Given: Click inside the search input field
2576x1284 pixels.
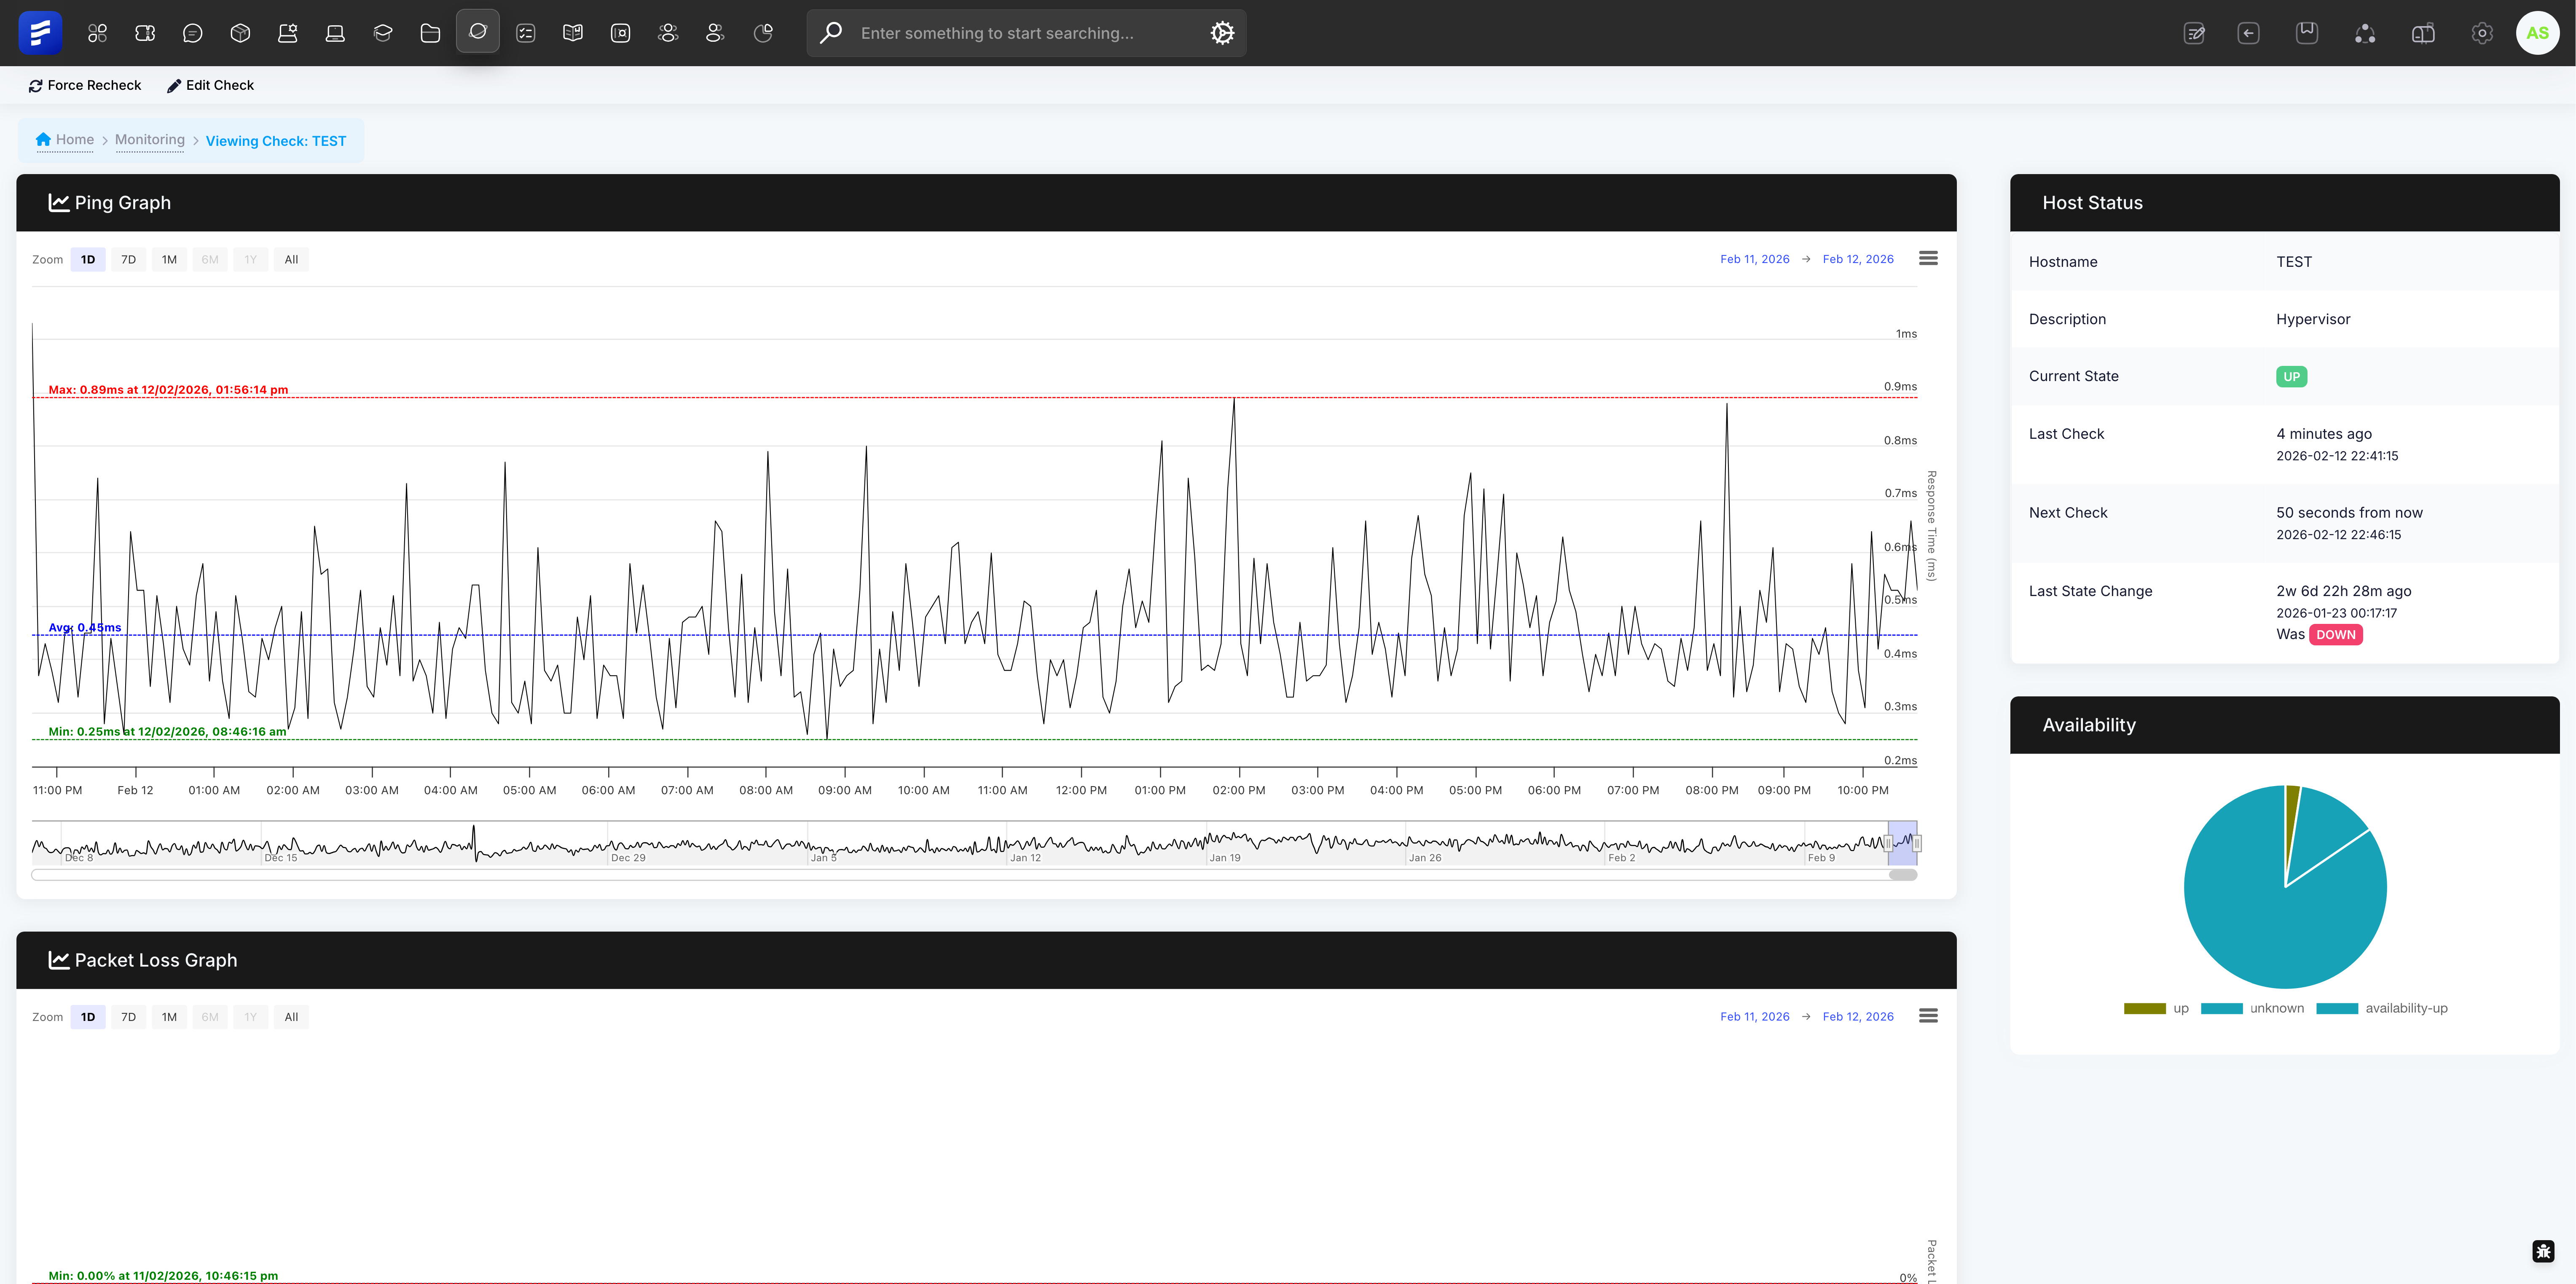Looking at the screenshot, I should [x=1026, y=33].
